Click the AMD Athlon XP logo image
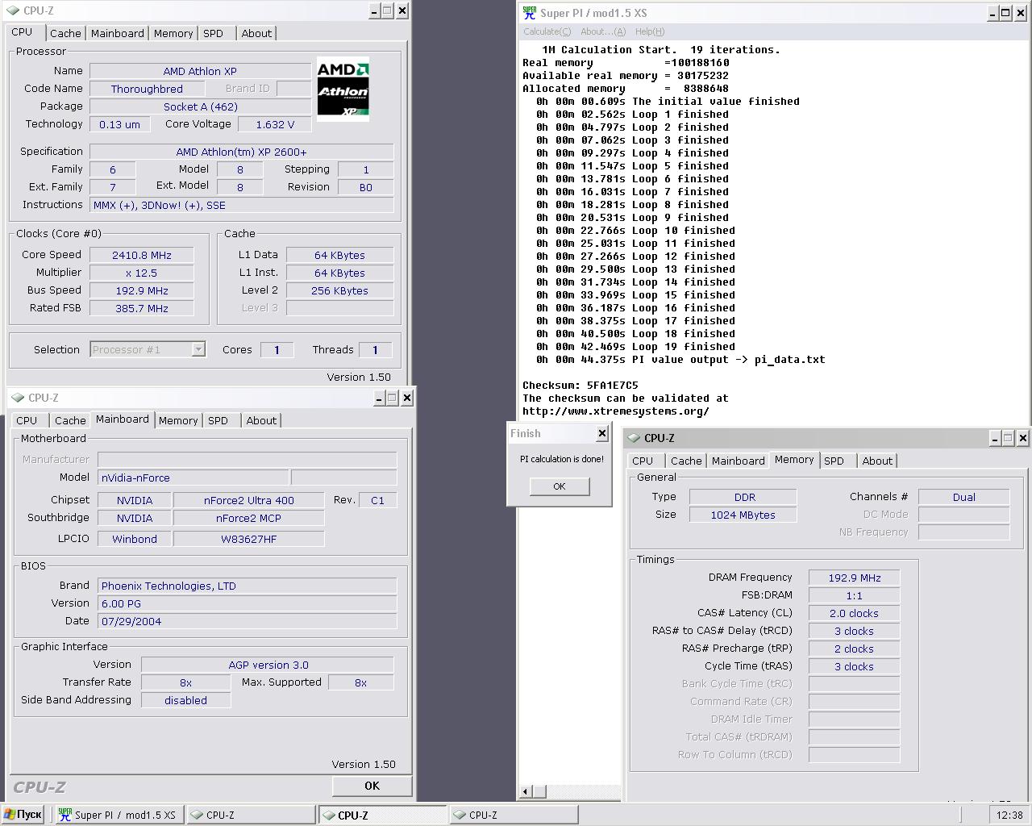This screenshot has width=1032, height=826. pyautogui.click(x=343, y=89)
